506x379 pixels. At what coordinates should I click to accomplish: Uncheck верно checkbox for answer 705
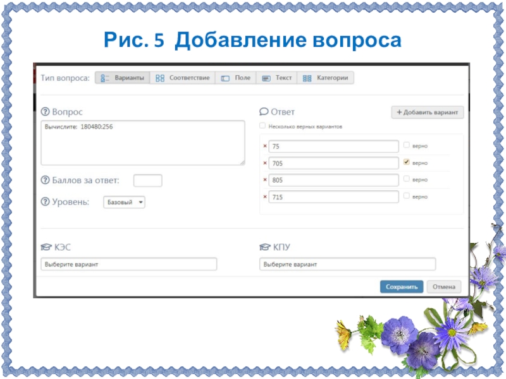pos(406,162)
